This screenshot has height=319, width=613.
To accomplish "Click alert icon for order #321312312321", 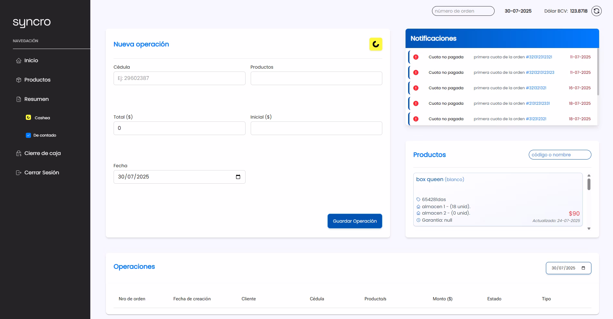I will 416,57.
